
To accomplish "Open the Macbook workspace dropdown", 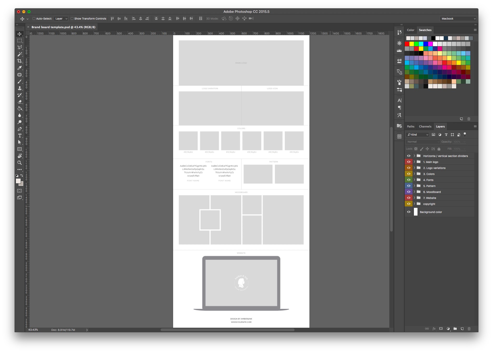I will click(x=458, y=19).
